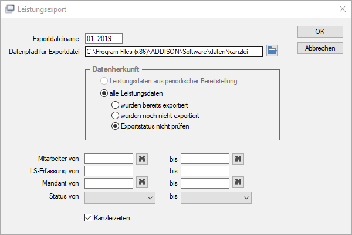Click the Datenpfad für Exportdatei field
352x235 pixels.
pyautogui.click(x=174, y=52)
